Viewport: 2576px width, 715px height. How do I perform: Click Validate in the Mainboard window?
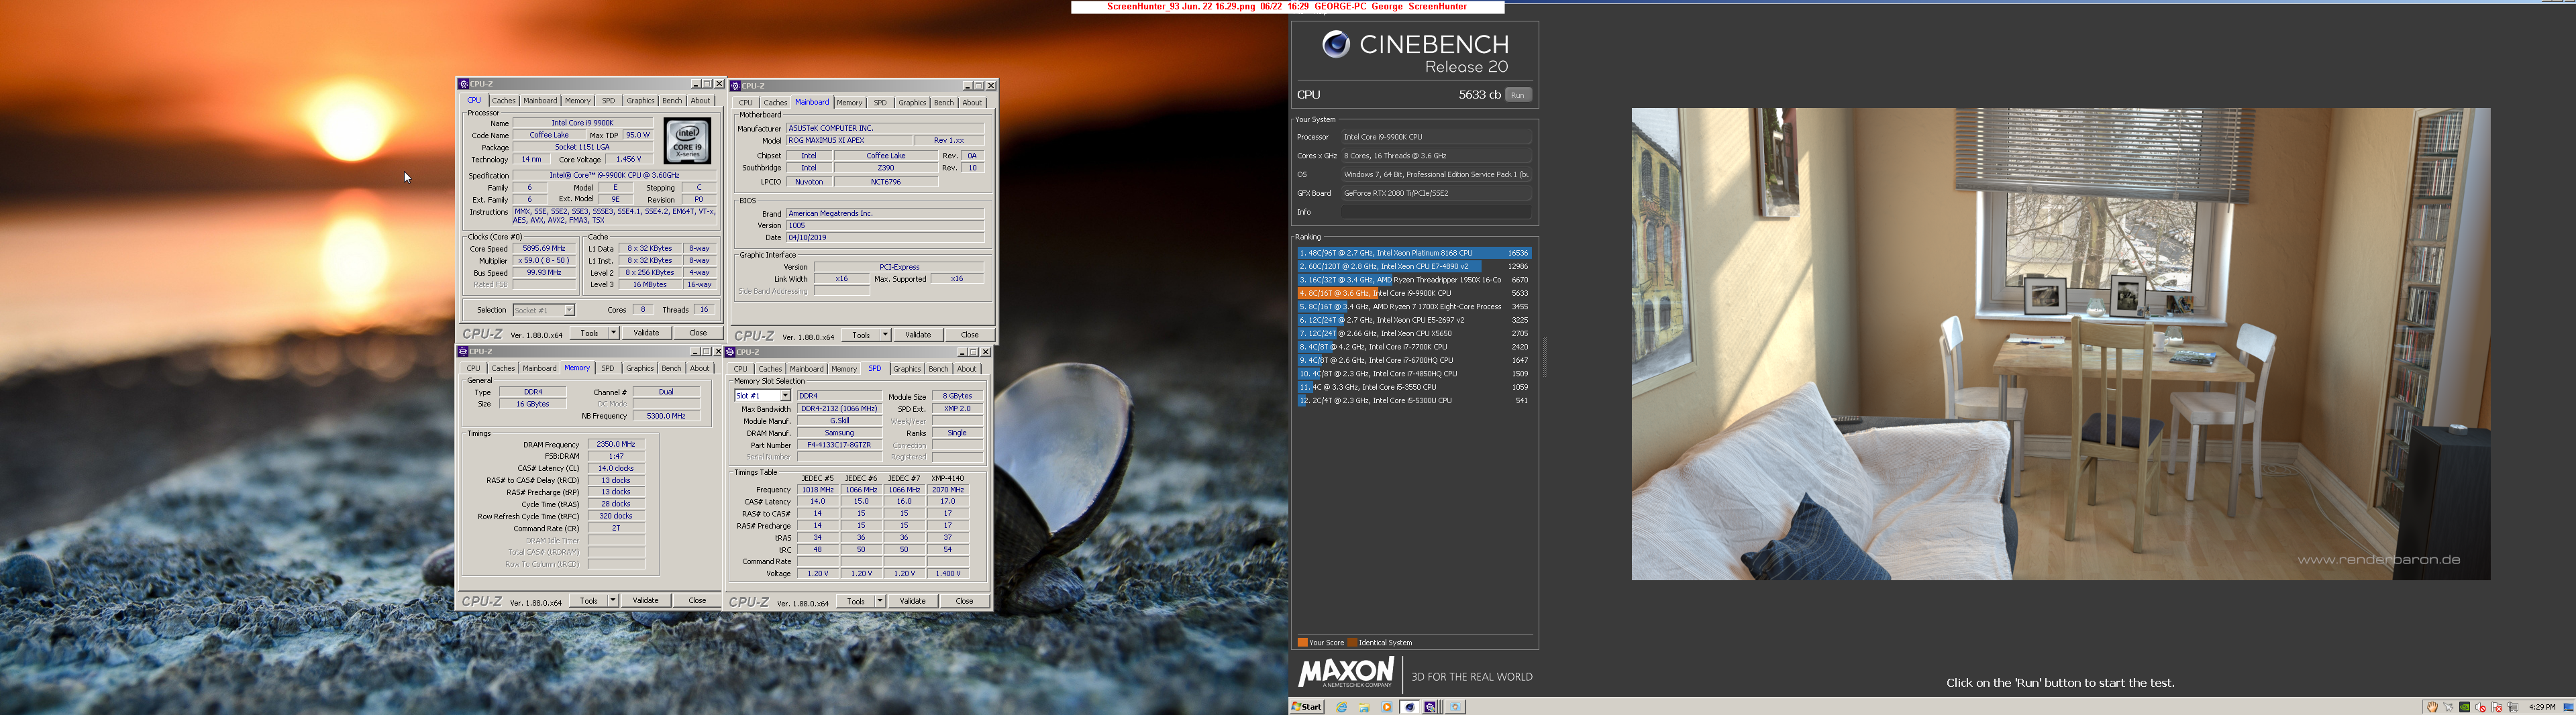918,335
